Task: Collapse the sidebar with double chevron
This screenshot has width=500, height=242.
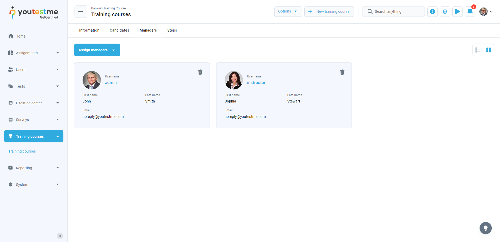Action: click(x=60, y=236)
